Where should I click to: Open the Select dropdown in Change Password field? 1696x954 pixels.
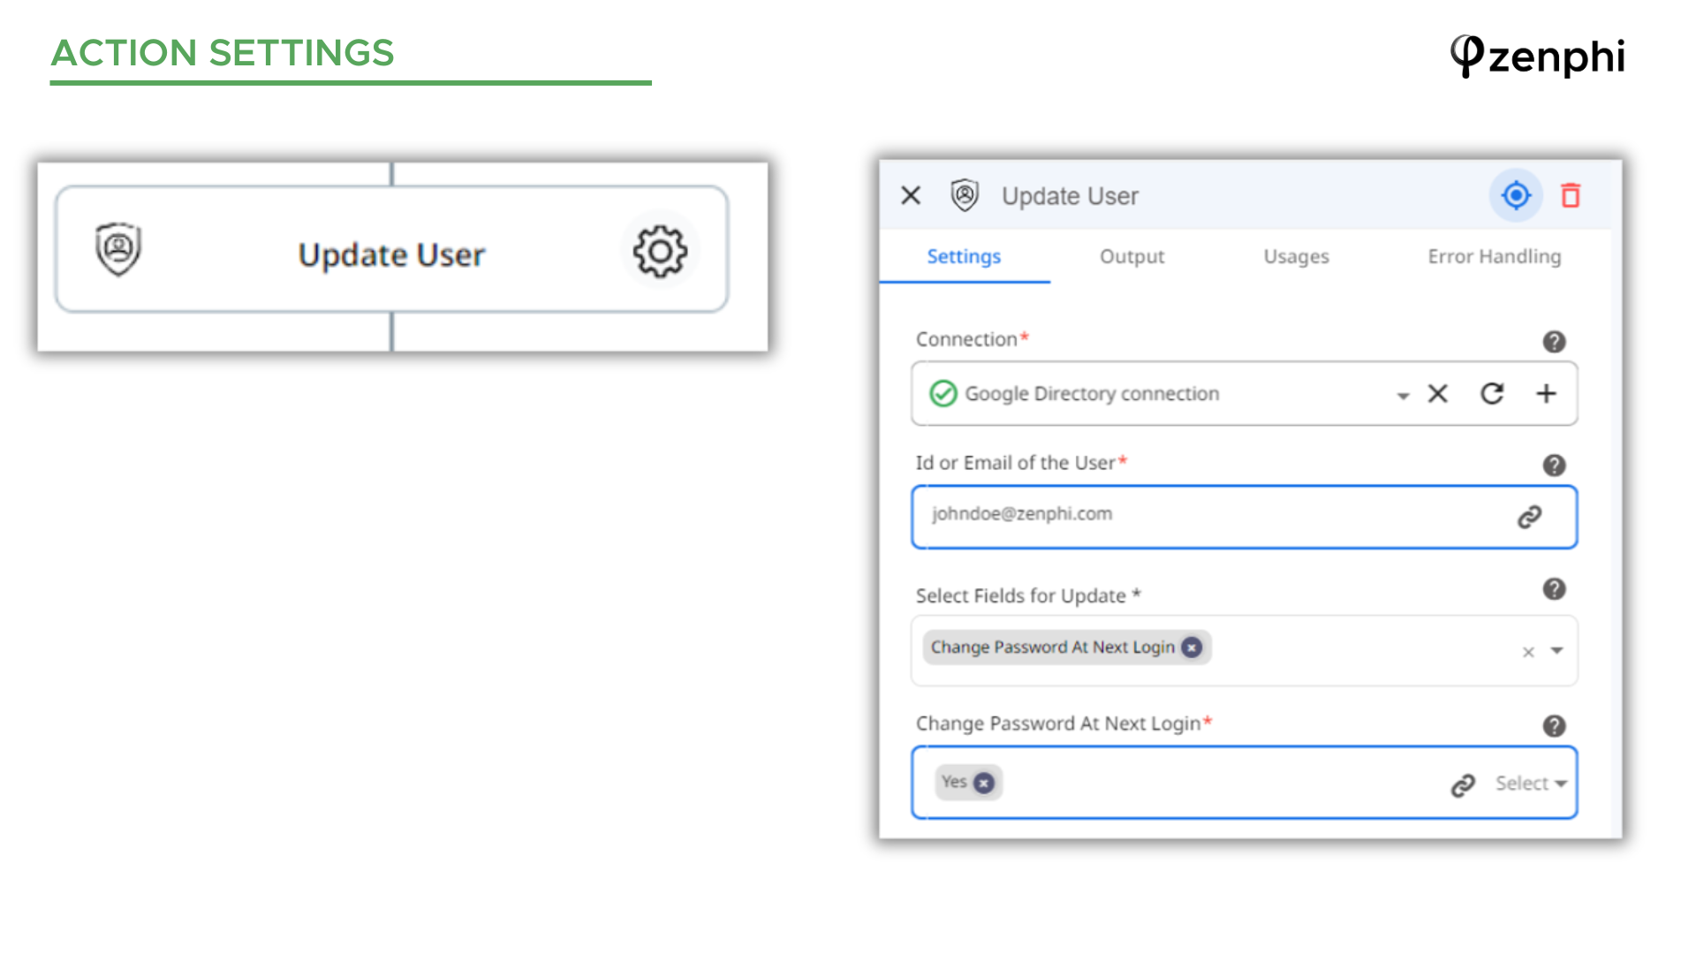pyautogui.click(x=1530, y=784)
